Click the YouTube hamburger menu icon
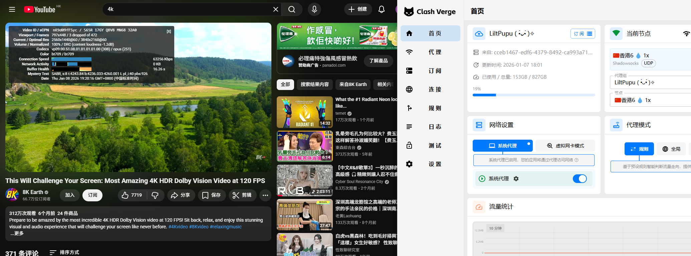The height and width of the screenshot is (256, 691). (12, 9)
